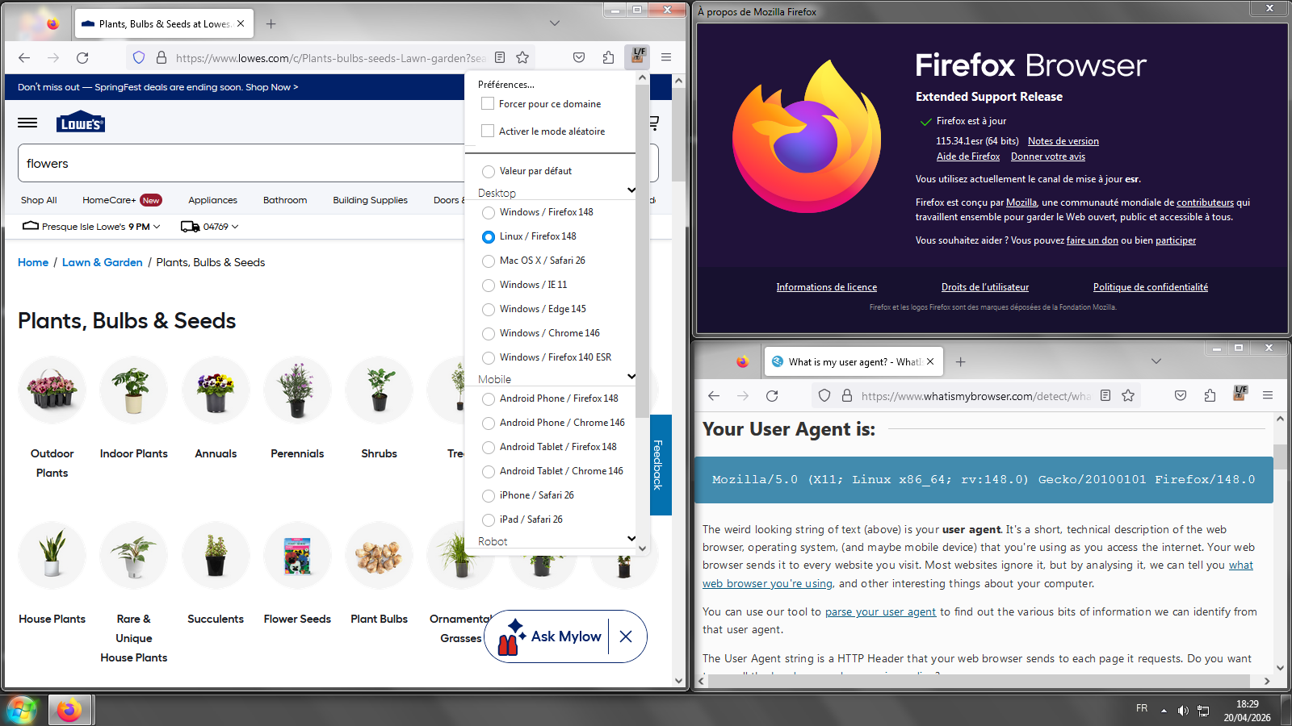Open 'Aide de Firefox' link
The width and height of the screenshot is (1292, 726).
click(x=968, y=156)
